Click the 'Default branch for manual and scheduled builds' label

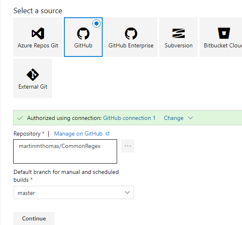(66, 176)
